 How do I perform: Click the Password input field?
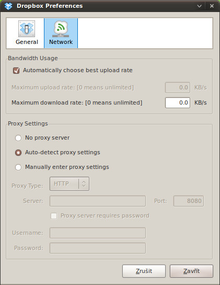98,248
